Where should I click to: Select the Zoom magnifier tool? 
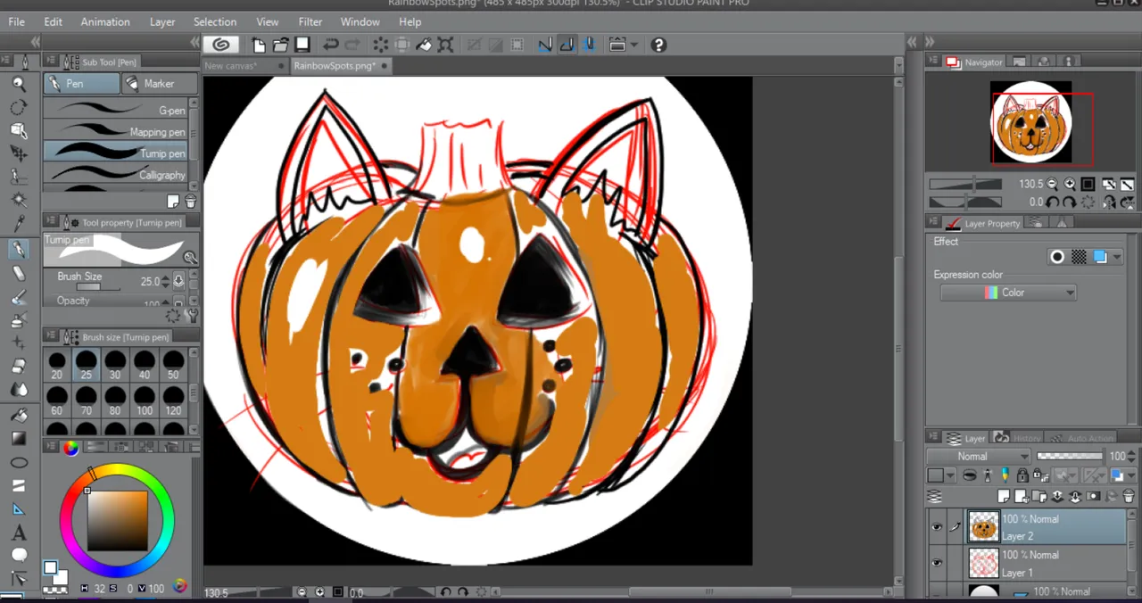point(19,84)
